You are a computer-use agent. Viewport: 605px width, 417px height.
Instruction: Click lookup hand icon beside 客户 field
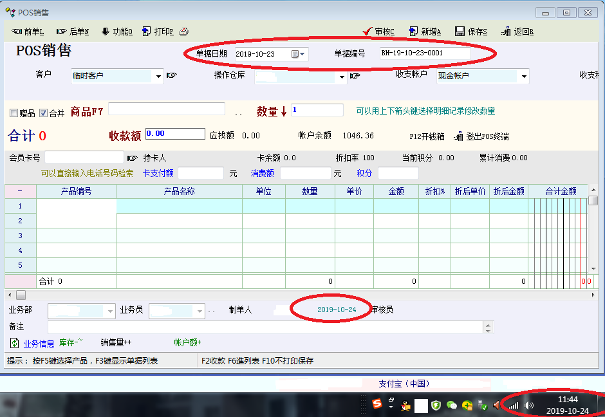coord(172,76)
